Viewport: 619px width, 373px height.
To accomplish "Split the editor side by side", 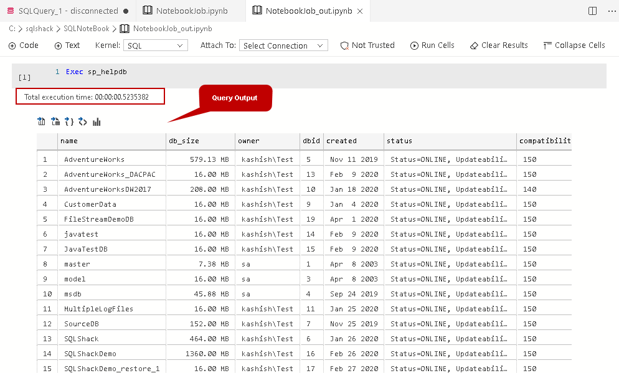I will (x=592, y=11).
